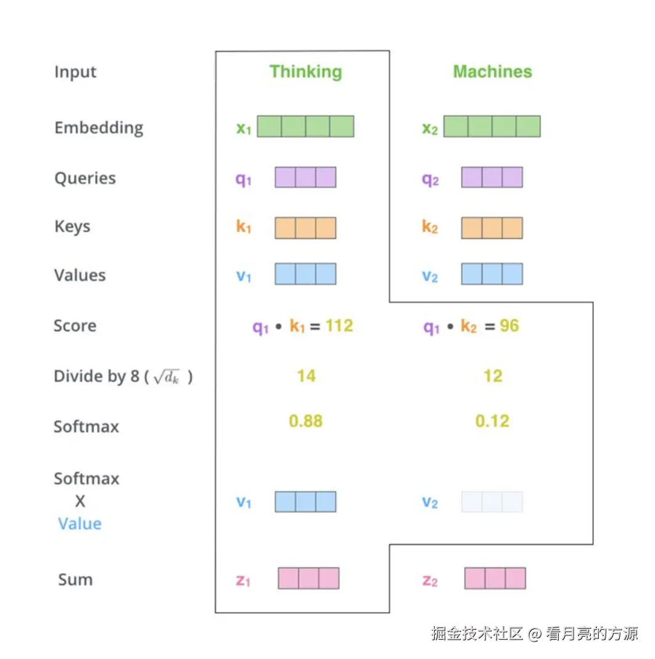Click the softmax value 0.12

492,421
